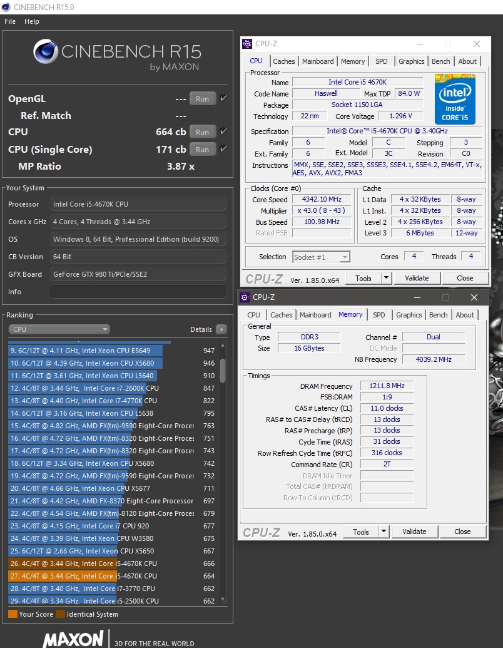Click the Maxon logo at the bottom
Screen dimensions: 503x648
[x=73, y=639]
